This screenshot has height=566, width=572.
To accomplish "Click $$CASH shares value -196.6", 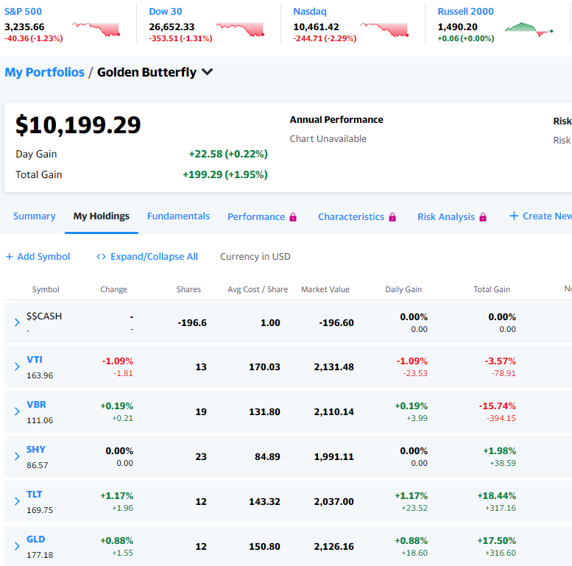I will (192, 323).
